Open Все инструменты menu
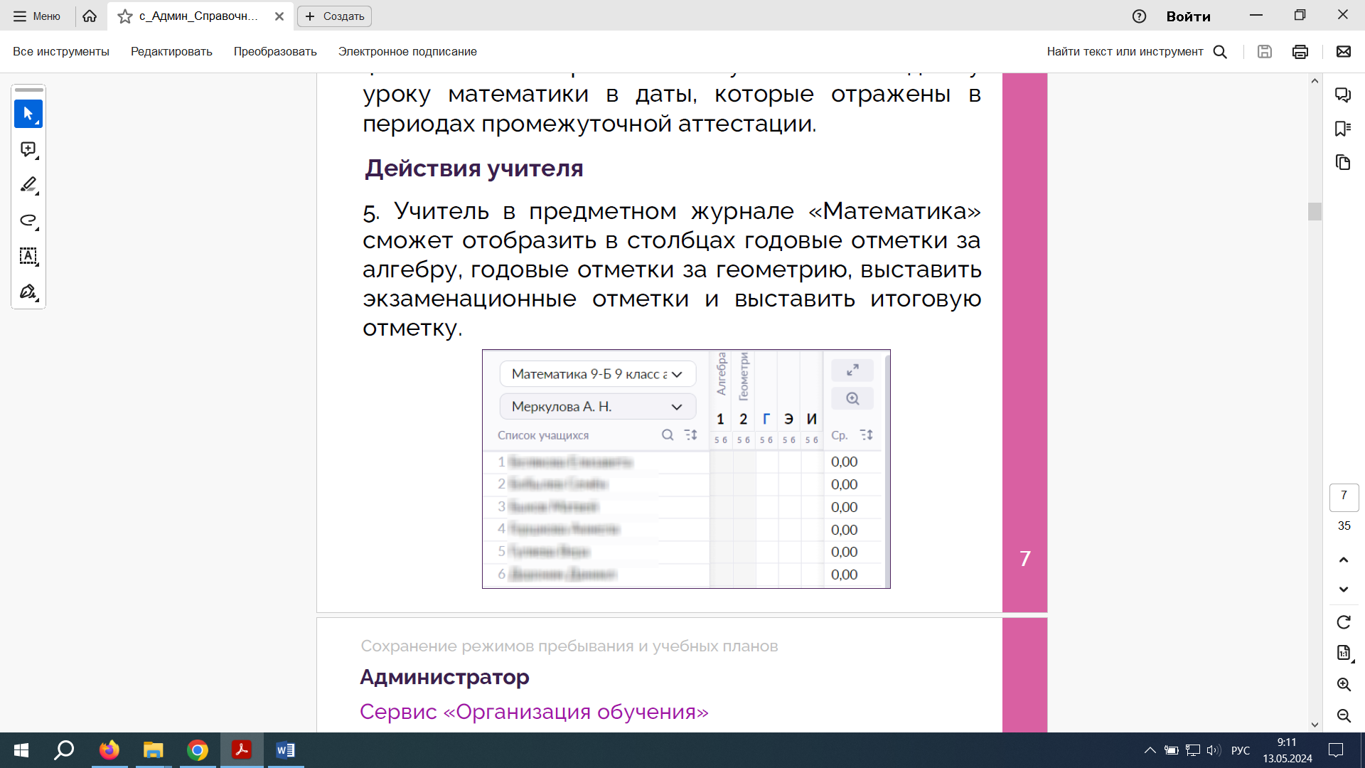This screenshot has height=768, width=1365. pos(61,51)
